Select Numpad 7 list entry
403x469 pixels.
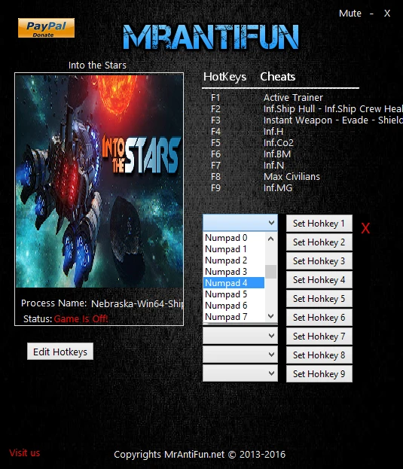pos(234,317)
